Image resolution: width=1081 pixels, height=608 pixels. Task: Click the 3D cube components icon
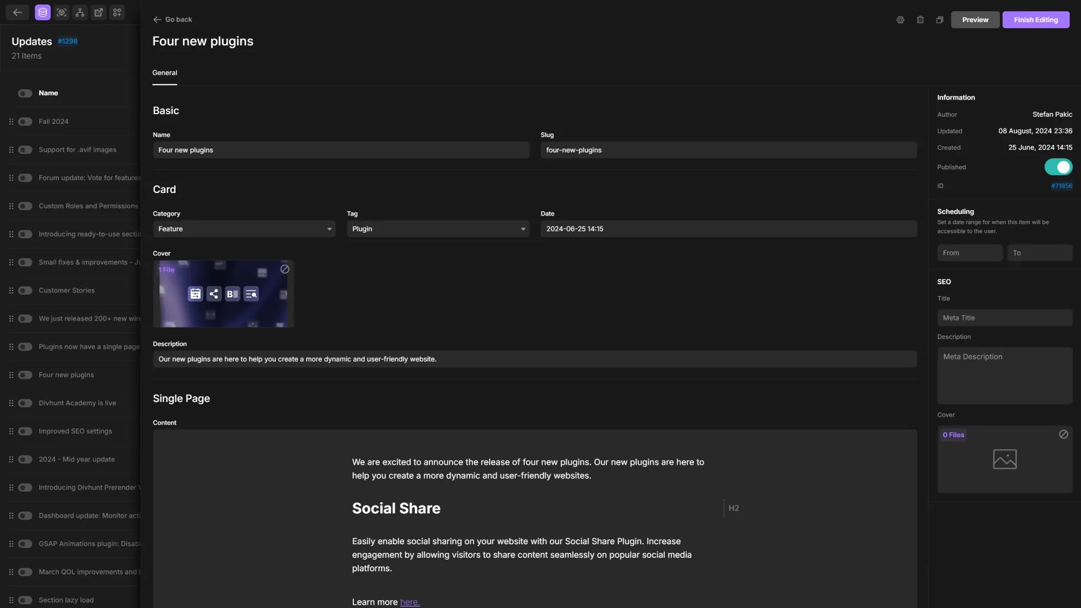pos(62,12)
